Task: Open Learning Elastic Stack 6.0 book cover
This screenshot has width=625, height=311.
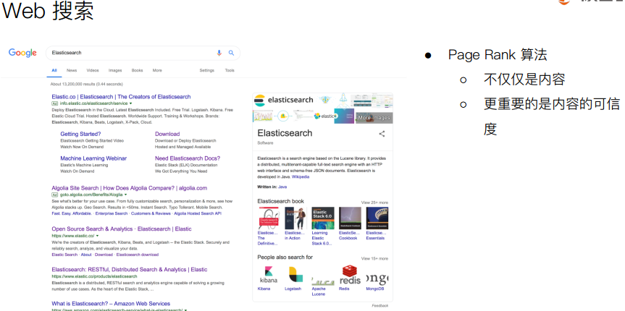Action: [x=323, y=218]
